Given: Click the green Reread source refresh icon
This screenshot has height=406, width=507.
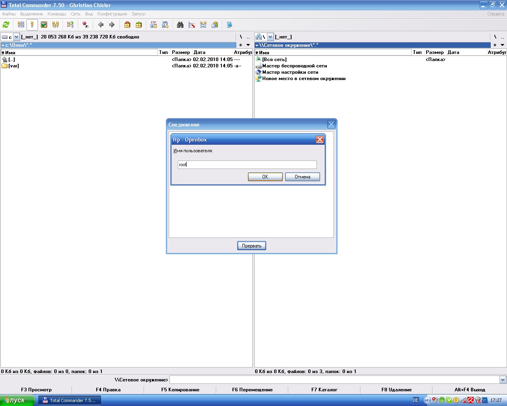Looking at the screenshot, I should click(6, 25).
